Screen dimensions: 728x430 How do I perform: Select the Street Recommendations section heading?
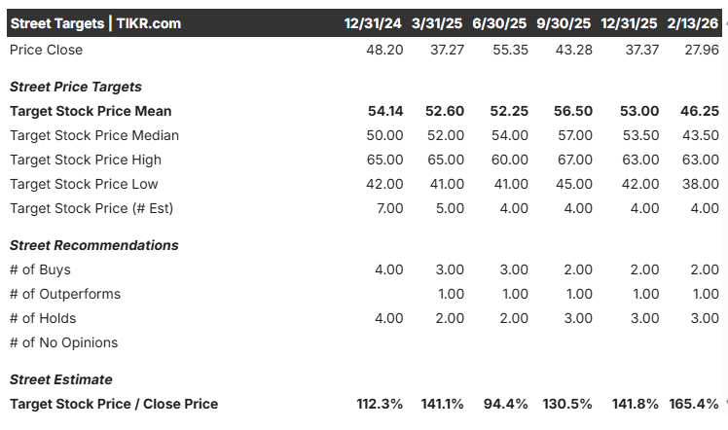(94, 245)
